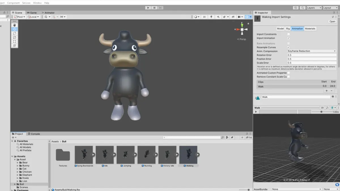Open the Anim. Compression dropdown
Image resolution: width=340 pixels, height=191 pixels.
pyautogui.click(x=312, y=51)
